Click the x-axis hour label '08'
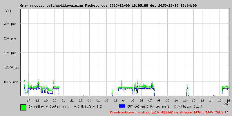The image size is (232, 116). click(x=159, y=101)
